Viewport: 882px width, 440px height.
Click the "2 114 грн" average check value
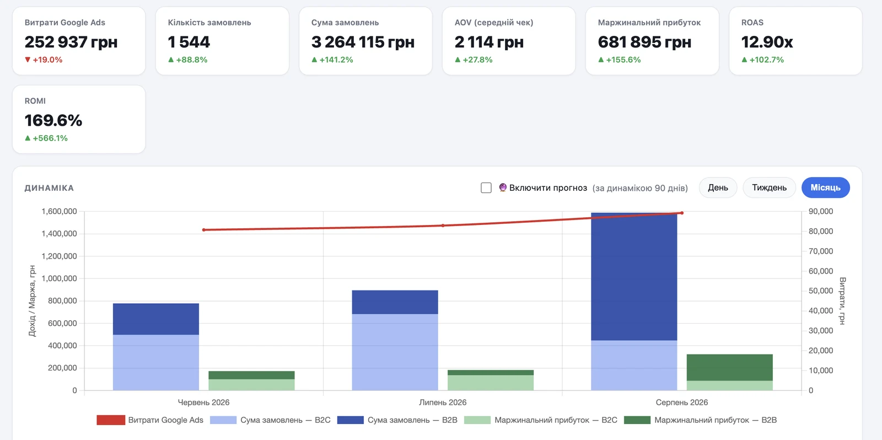click(489, 42)
